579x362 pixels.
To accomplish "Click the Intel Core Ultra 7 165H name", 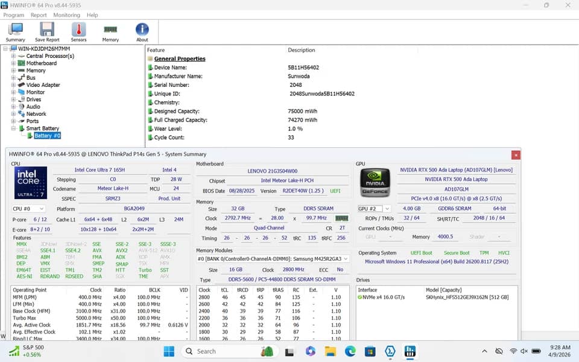I will (x=100, y=170).
